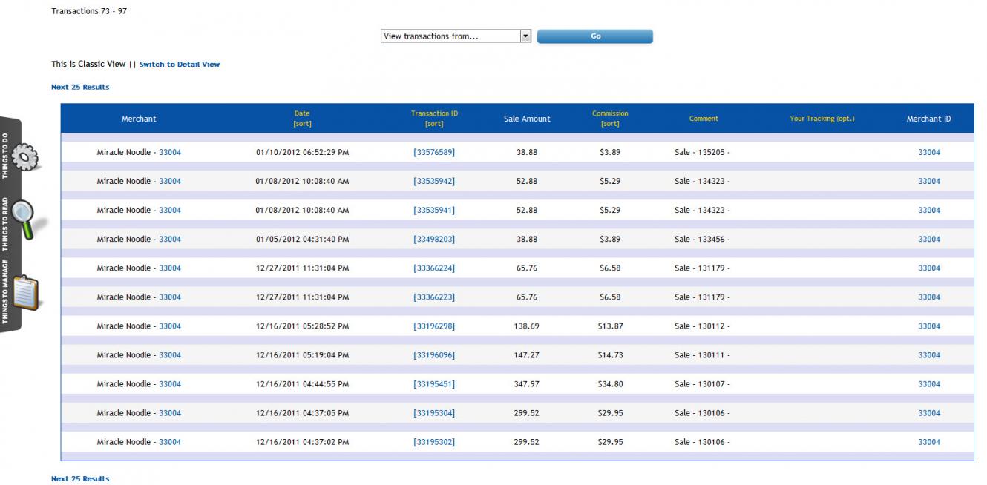Click comment Sale - 135205
Screen dimensions: 987x485
click(x=702, y=152)
